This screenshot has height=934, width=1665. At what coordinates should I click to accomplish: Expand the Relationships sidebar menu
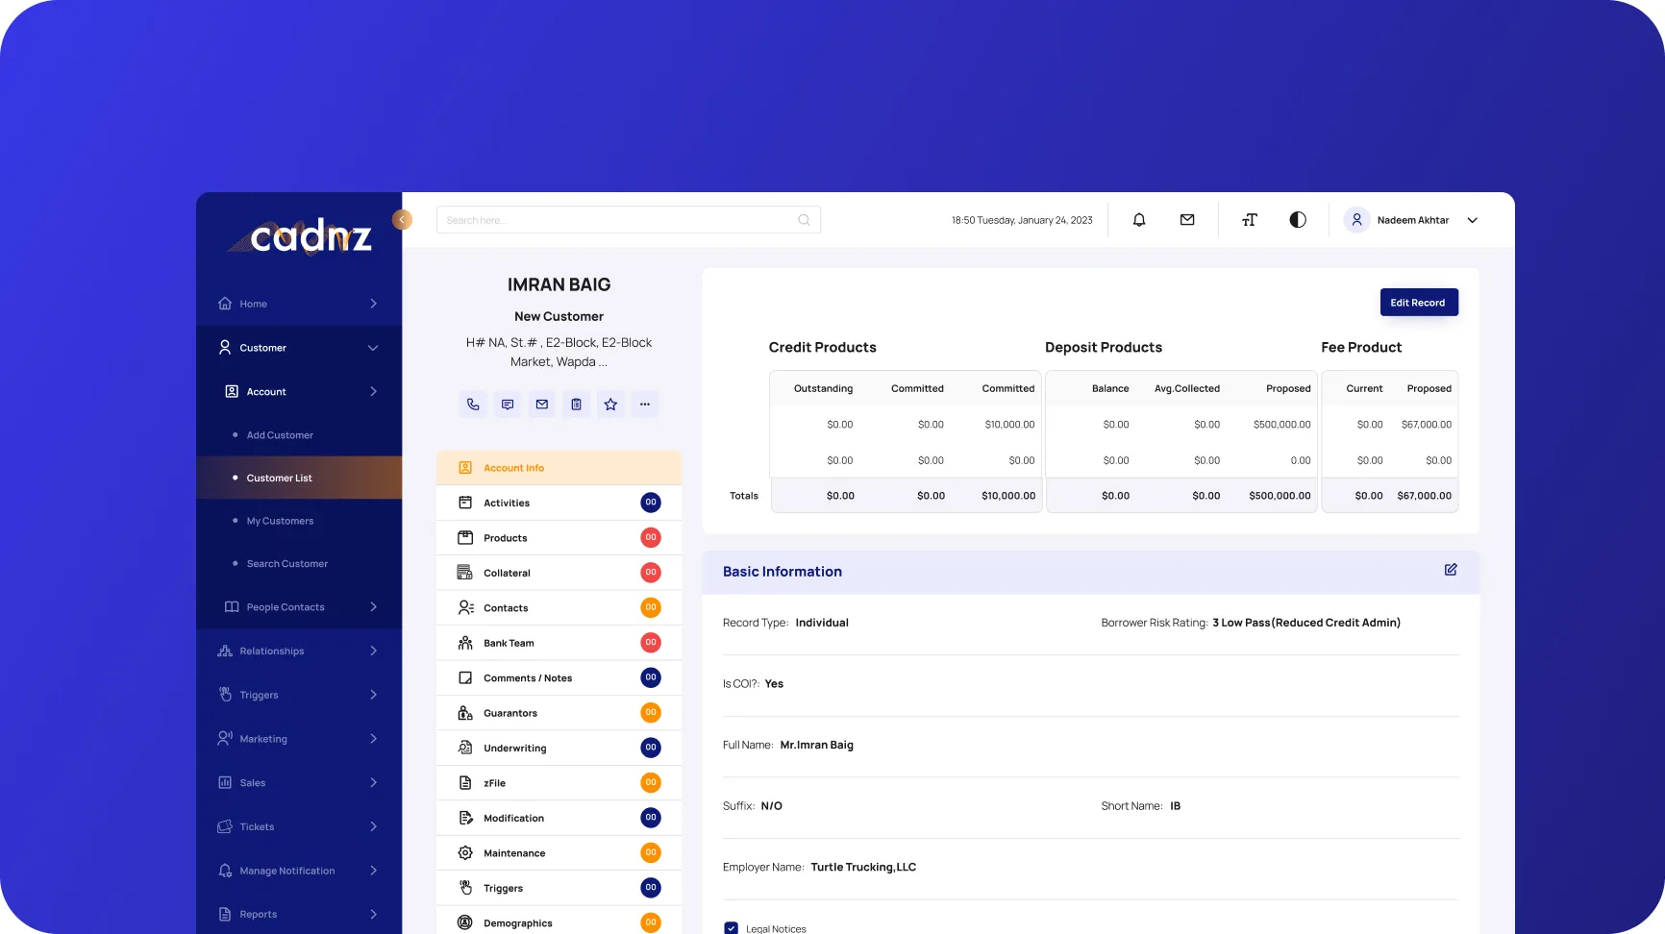(x=373, y=651)
